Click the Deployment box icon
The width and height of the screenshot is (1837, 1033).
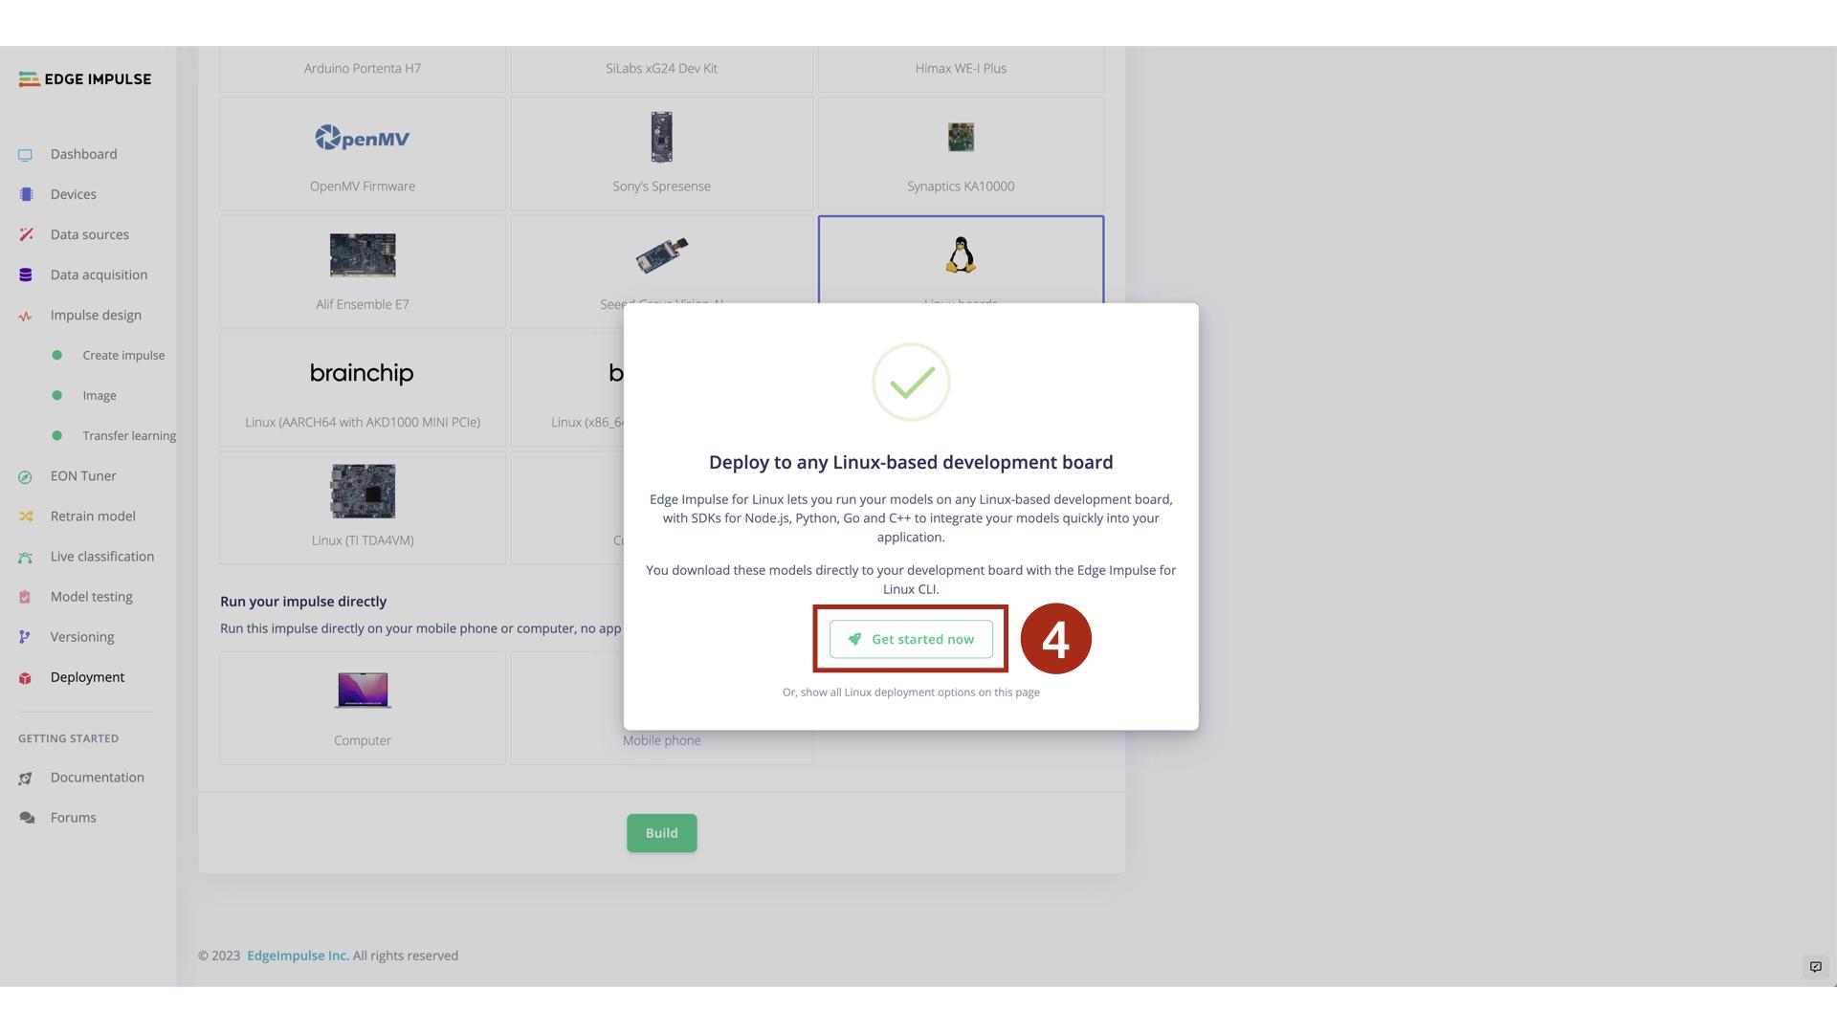pyautogui.click(x=26, y=678)
